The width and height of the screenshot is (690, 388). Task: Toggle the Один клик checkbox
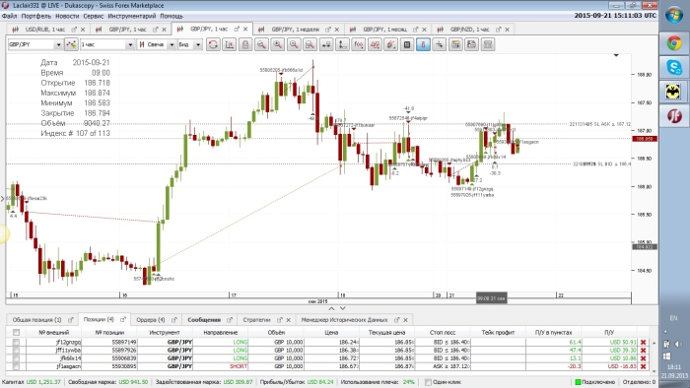[x=428, y=382]
